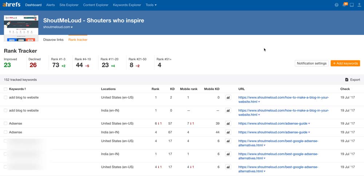Sort by KD column header
This screenshot has height=176, width=364.
click(172, 89)
